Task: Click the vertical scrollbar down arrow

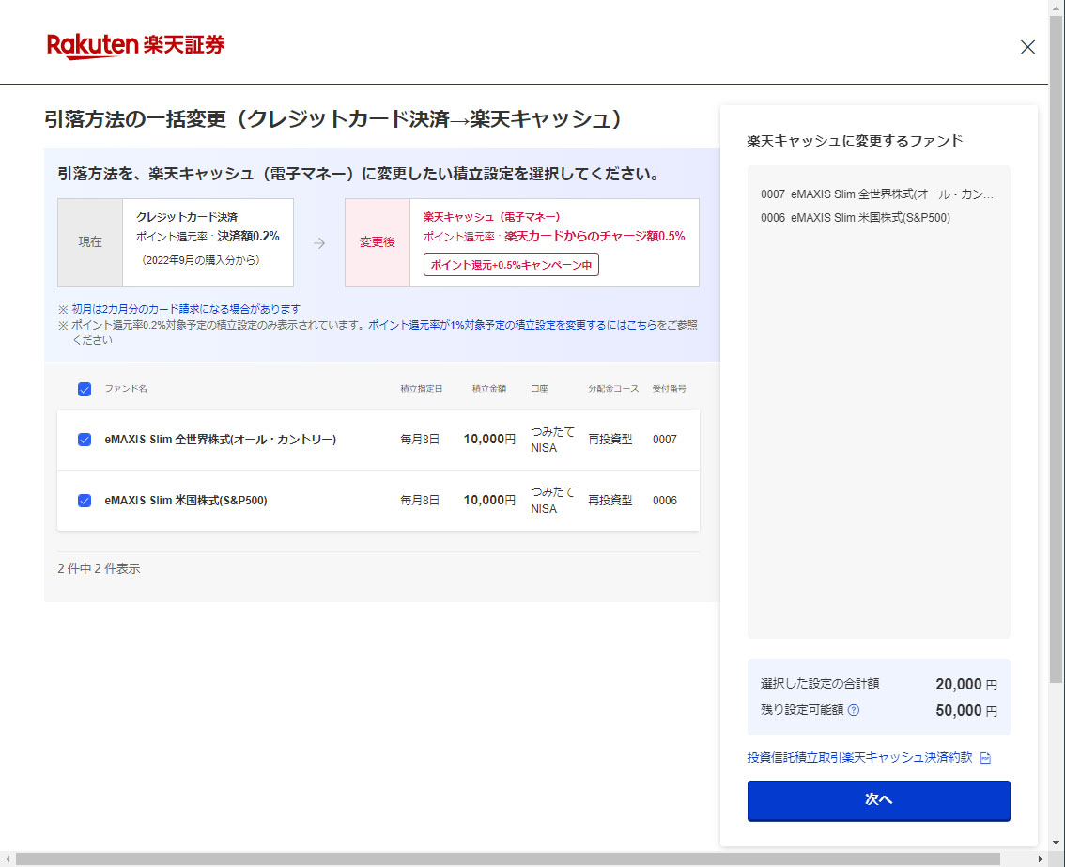Action: (x=1057, y=844)
